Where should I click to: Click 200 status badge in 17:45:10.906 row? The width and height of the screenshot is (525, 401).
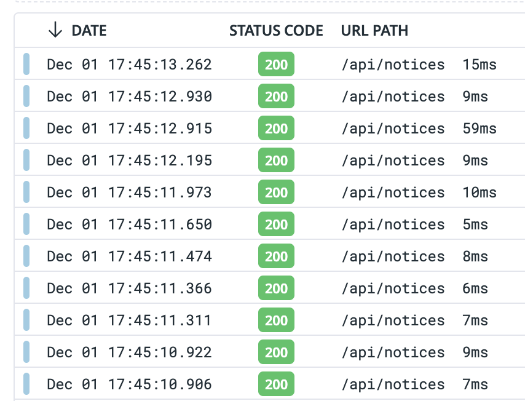point(276,384)
